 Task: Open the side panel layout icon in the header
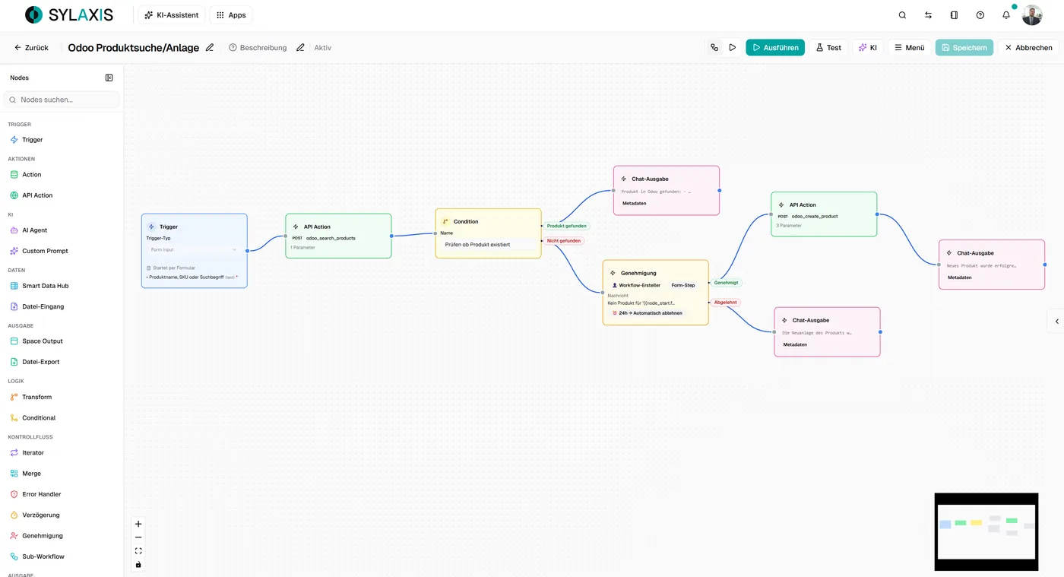pos(954,15)
